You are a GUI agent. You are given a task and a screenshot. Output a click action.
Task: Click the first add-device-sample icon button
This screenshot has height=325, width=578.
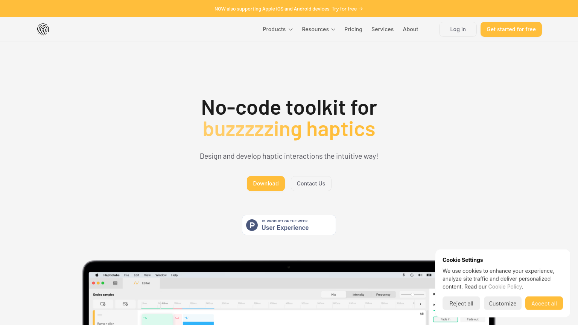pos(103,304)
